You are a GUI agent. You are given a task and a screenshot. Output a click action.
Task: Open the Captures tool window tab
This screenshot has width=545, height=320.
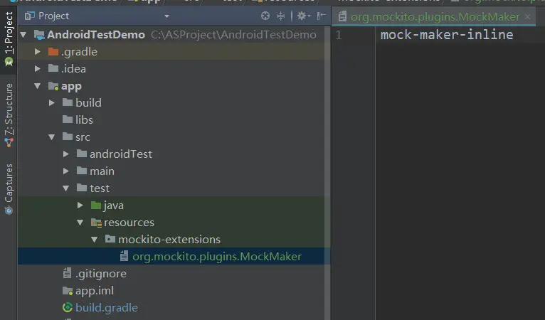9,189
